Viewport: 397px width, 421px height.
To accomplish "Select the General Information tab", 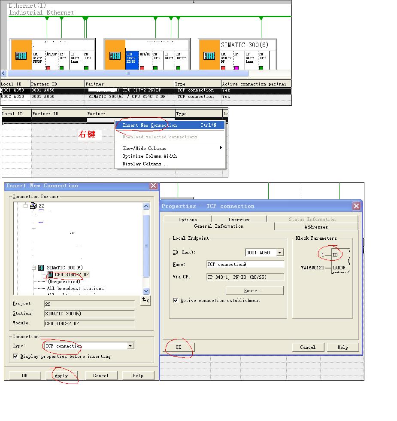I will pyautogui.click(x=218, y=226).
